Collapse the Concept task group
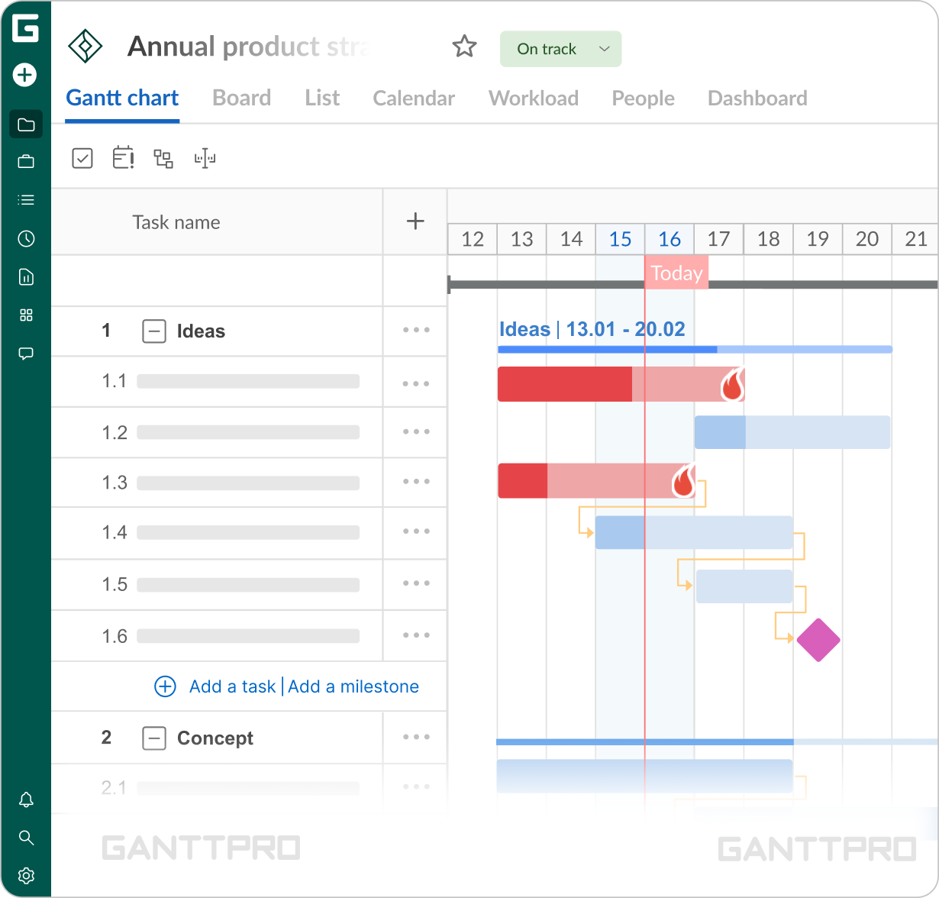This screenshot has width=939, height=898. (154, 738)
